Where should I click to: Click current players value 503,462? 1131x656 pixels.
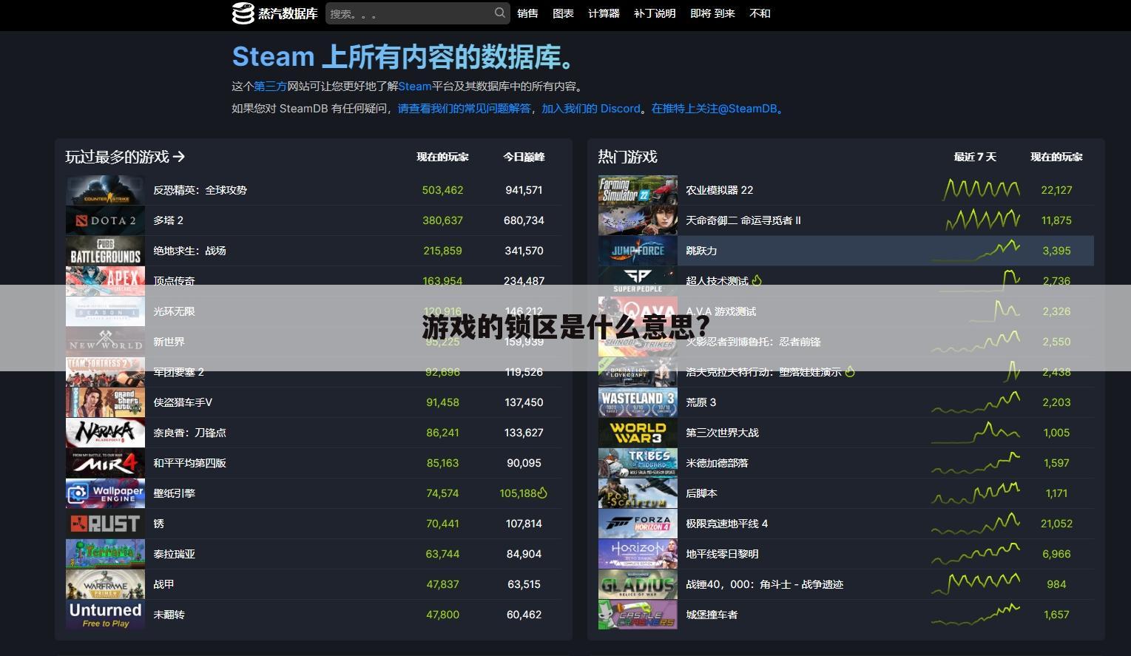click(x=442, y=190)
